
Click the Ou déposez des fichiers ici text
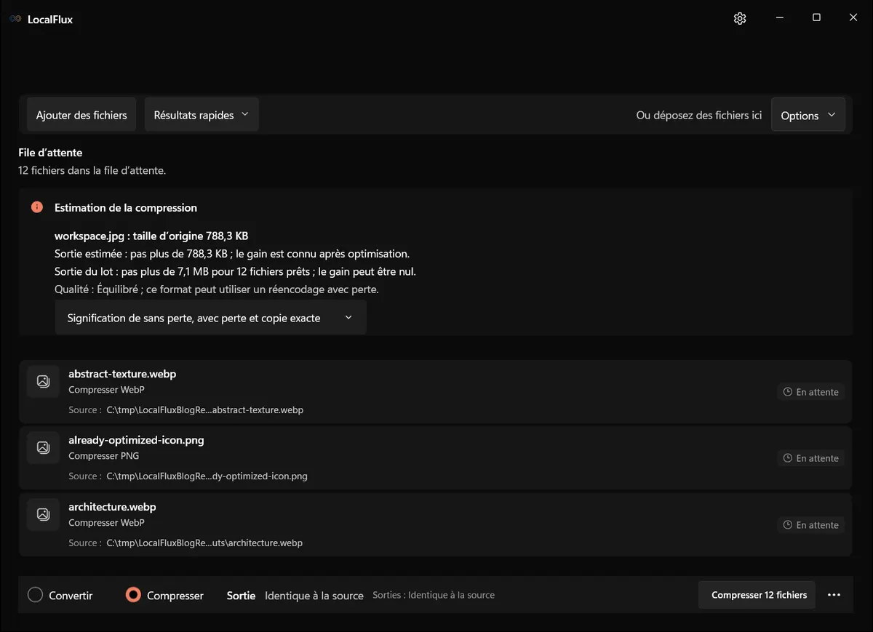pos(699,115)
